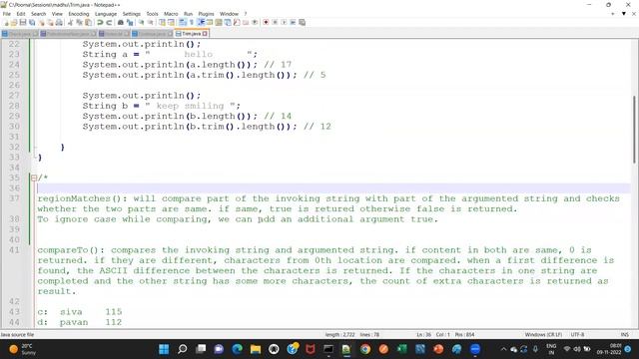Click the Save All toolbar icon
The height and width of the screenshot is (359, 639).
click(x=32, y=22)
